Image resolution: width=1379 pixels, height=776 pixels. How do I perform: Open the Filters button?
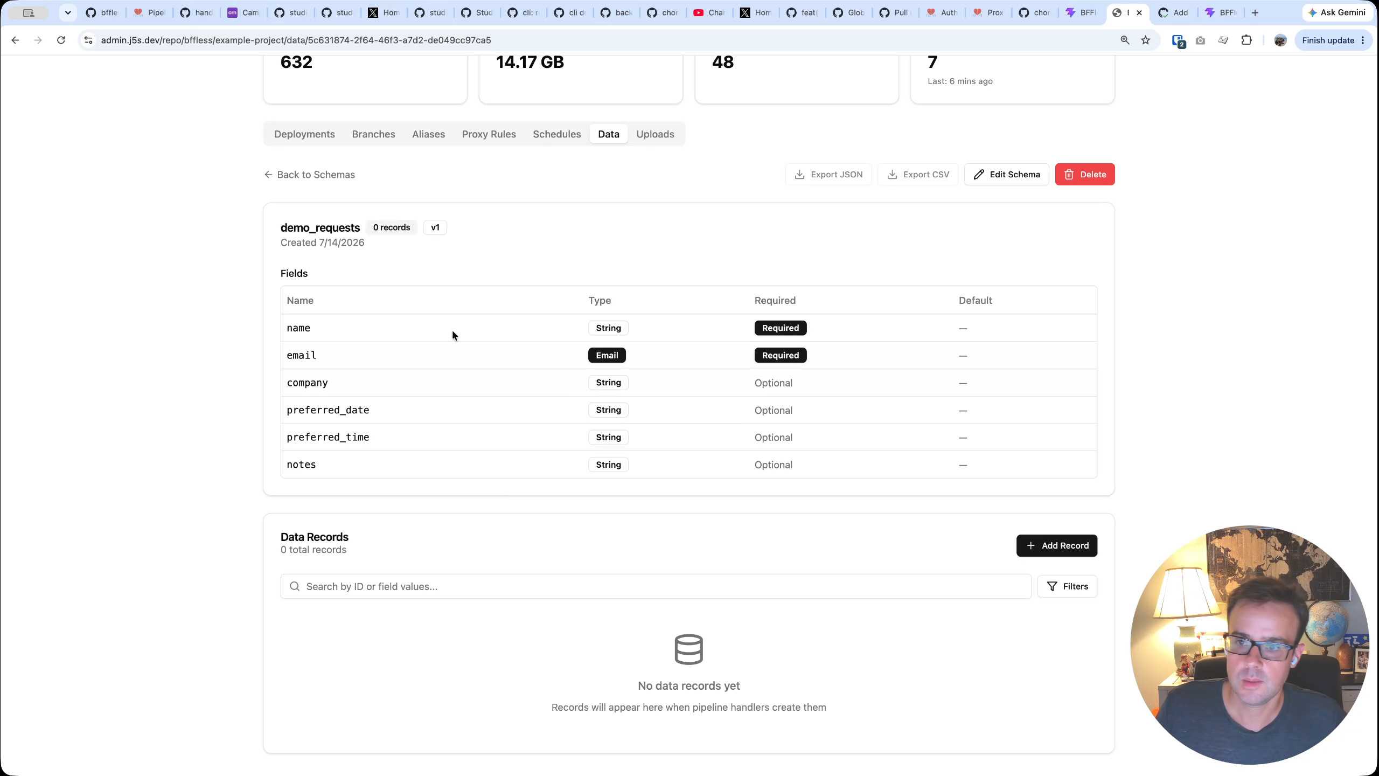click(x=1067, y=586)
